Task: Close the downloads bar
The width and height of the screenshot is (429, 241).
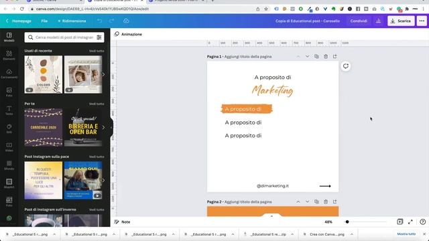Action: [x=424, y=234]
